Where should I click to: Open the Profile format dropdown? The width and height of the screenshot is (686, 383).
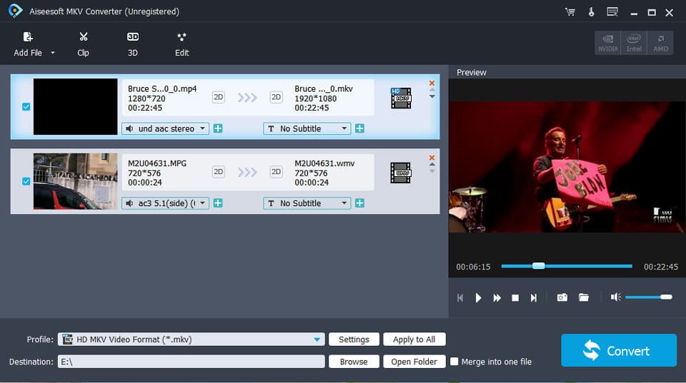pyautogui.click(x=192, y=339)
